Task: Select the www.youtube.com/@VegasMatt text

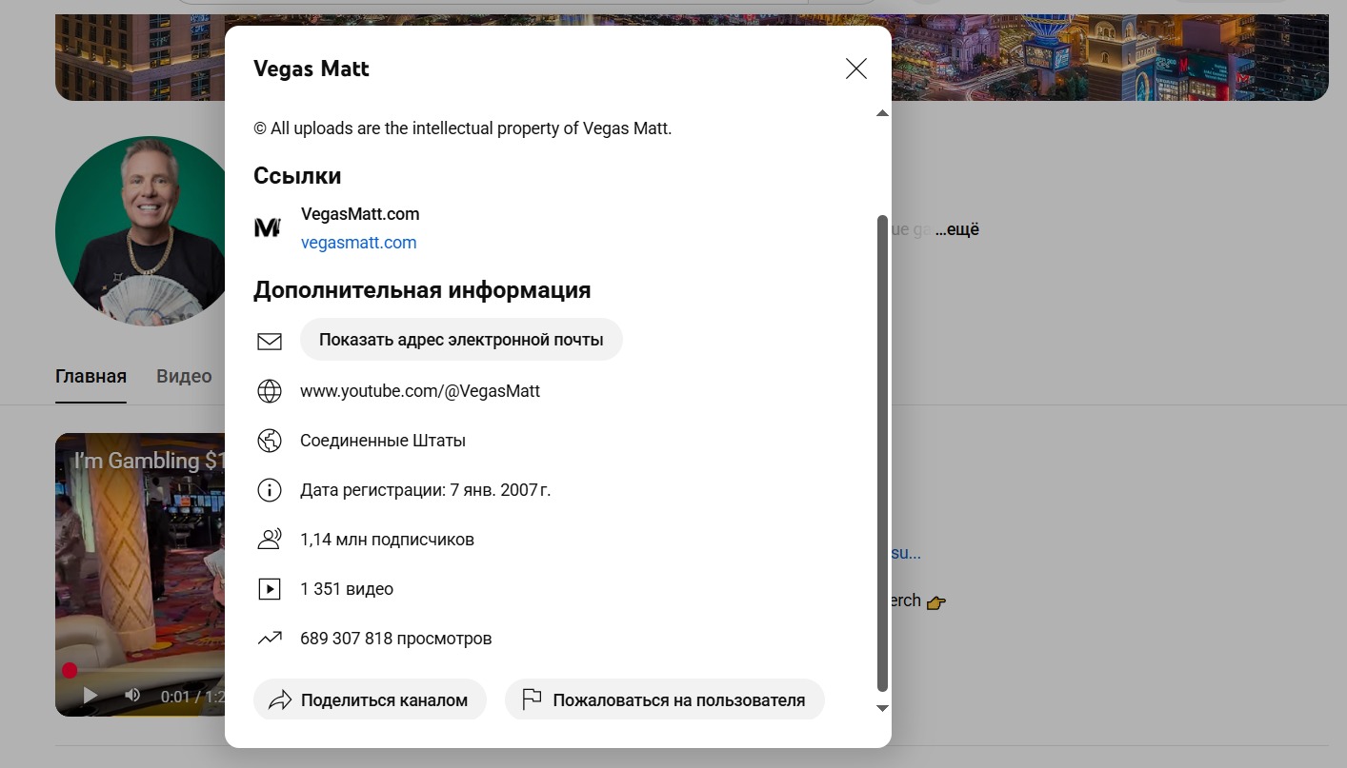Action: coord(420,391)
